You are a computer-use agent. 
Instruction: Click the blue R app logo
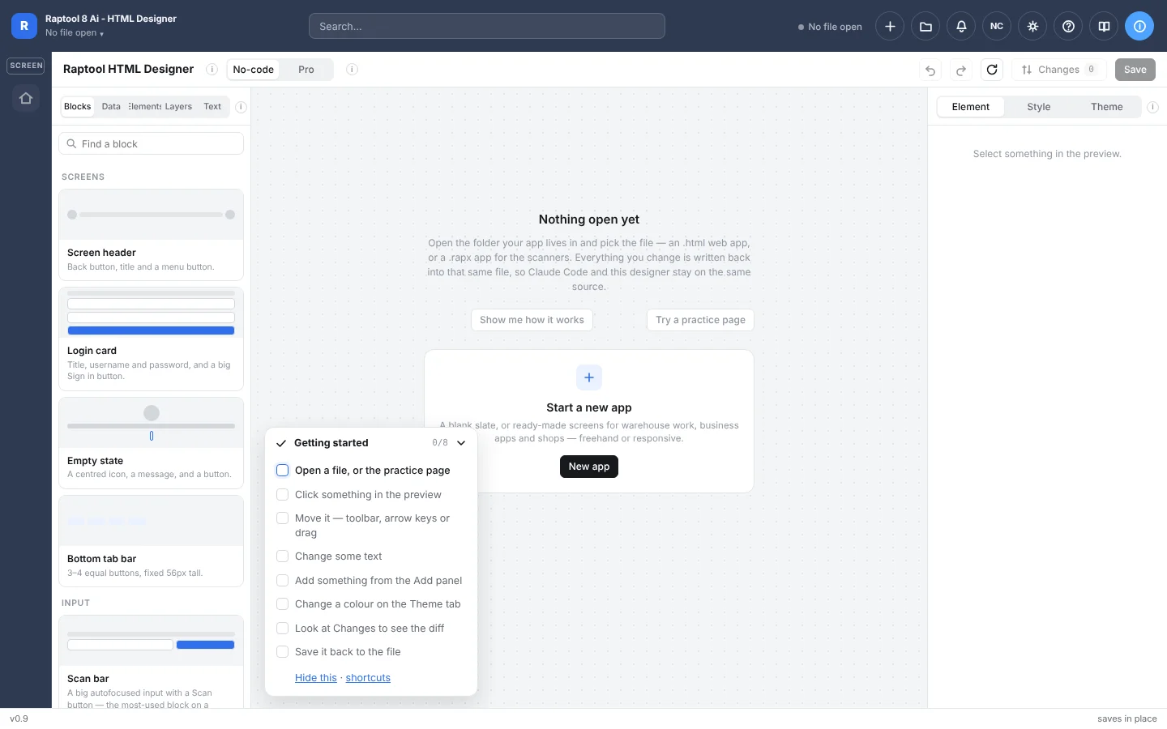[24, 26]
